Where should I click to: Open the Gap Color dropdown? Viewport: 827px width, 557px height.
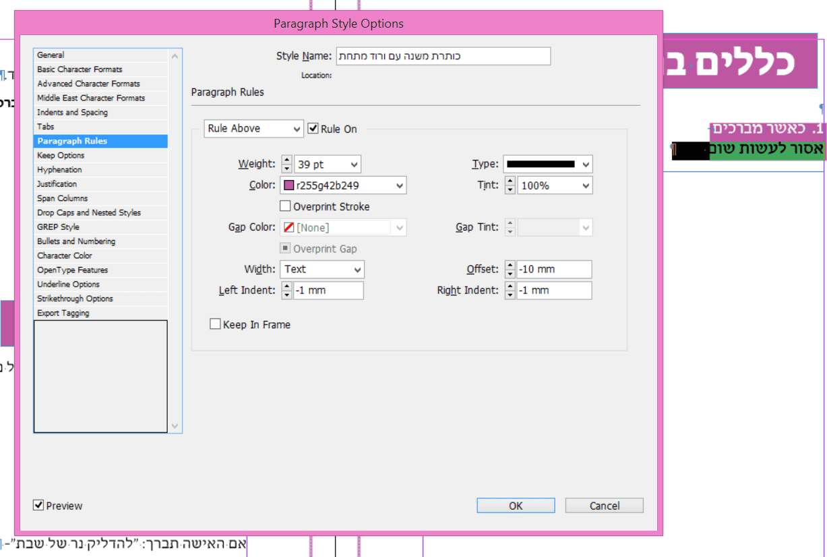pyautogui.click(x=343, y=228)
